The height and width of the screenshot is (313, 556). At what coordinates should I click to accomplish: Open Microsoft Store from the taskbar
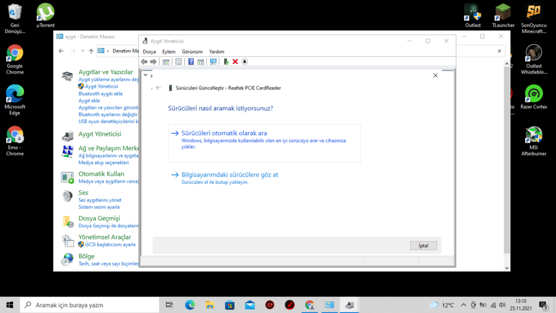click(x=230, y=305)
